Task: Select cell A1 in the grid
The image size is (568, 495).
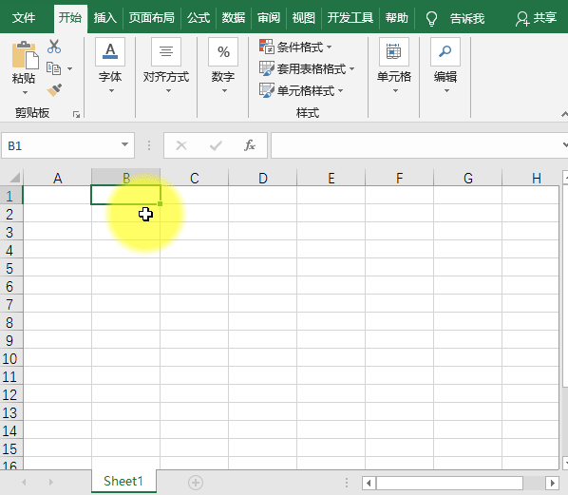Action: click(x=57, y=195)
